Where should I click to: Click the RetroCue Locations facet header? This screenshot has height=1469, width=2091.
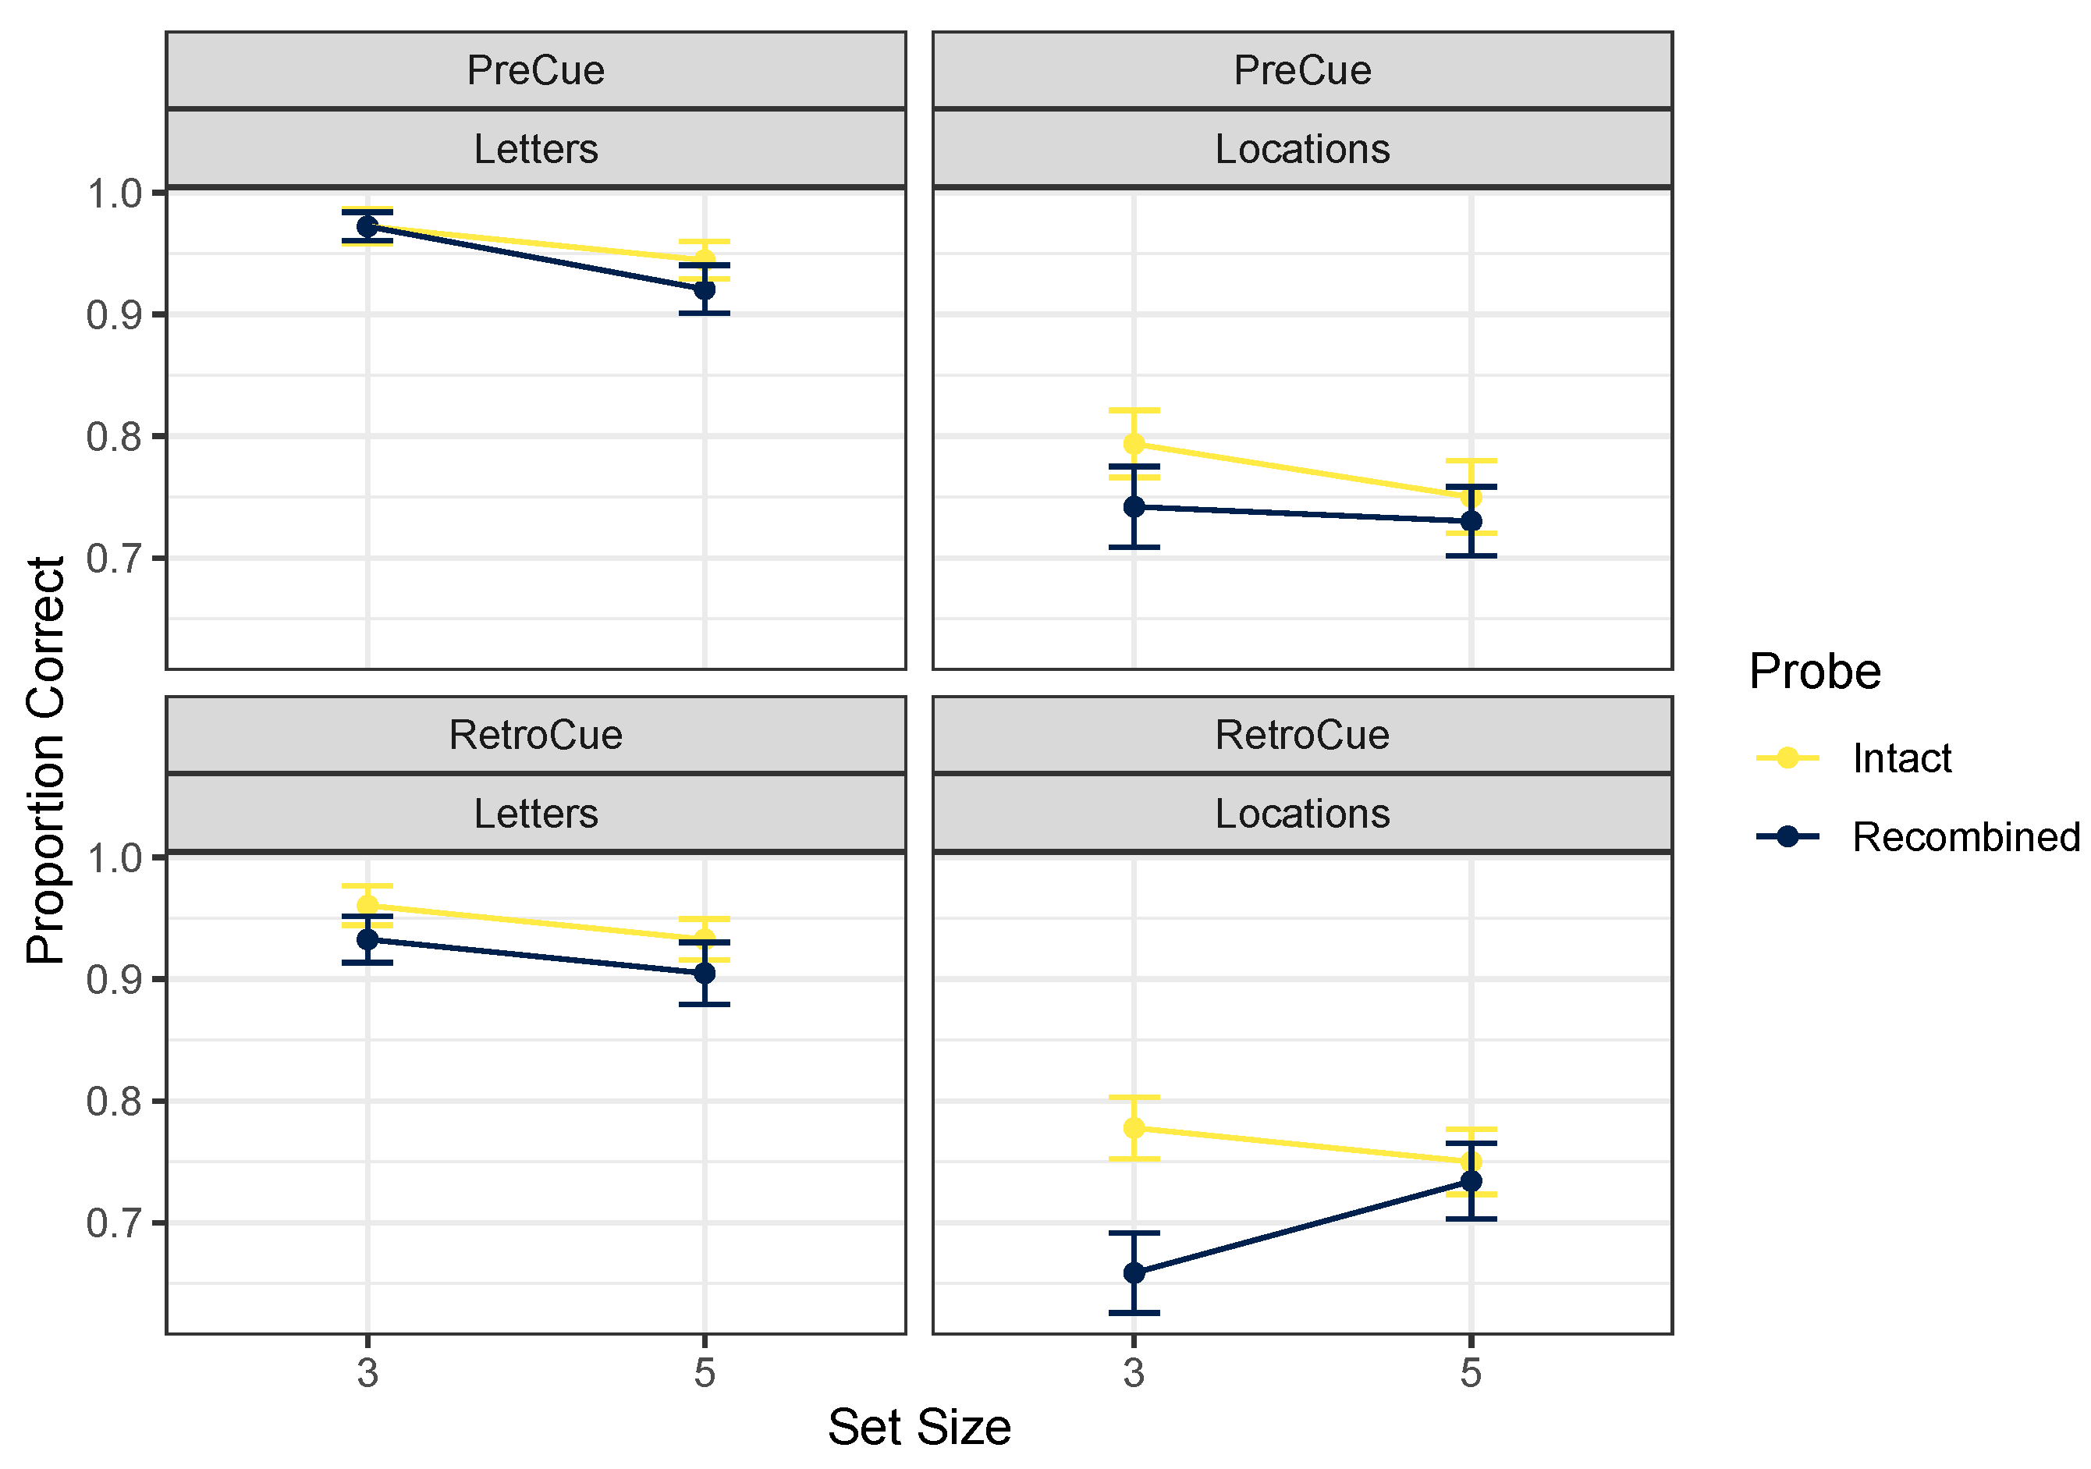point(1302,775)
